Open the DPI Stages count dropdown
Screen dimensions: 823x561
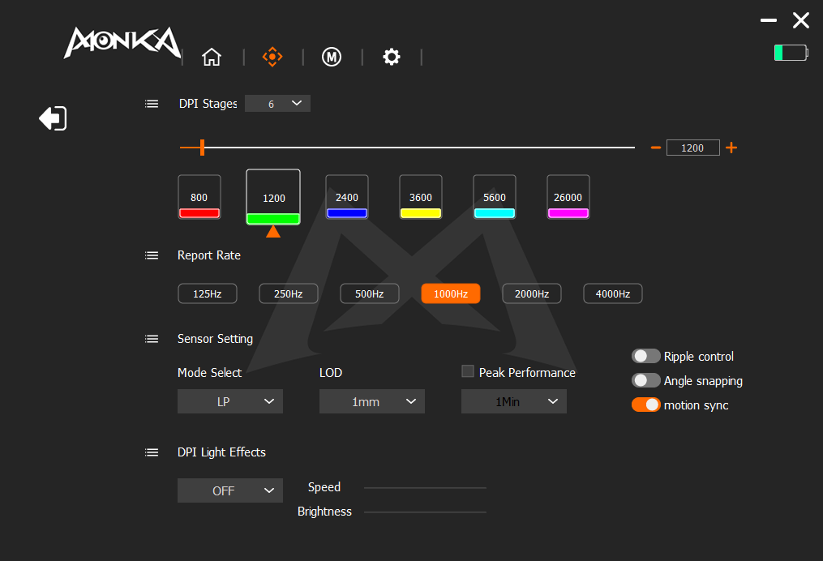click(x=277, y=104)
